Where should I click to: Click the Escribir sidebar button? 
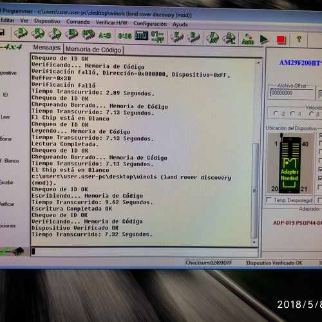pos(6,182)
